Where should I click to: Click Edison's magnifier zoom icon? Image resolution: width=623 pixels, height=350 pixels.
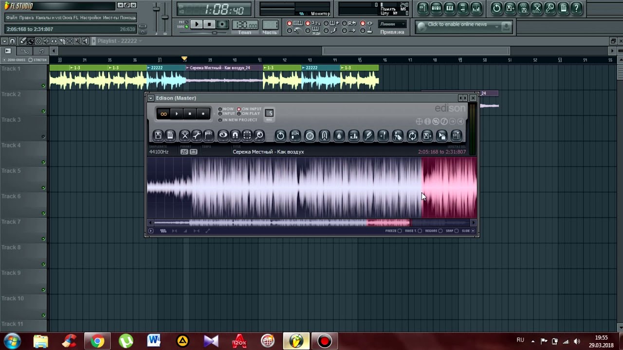[x=259, y=136]
